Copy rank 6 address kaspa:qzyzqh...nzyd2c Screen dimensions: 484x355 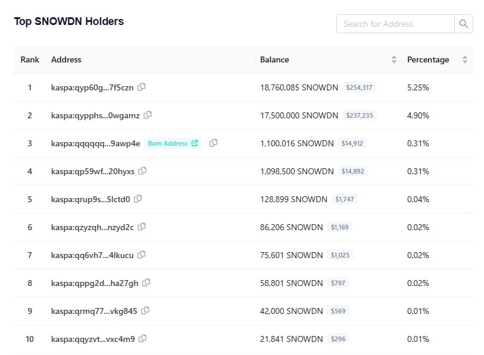142,227
